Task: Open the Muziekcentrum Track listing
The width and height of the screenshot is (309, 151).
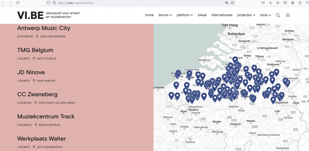Action: [46, 116]
